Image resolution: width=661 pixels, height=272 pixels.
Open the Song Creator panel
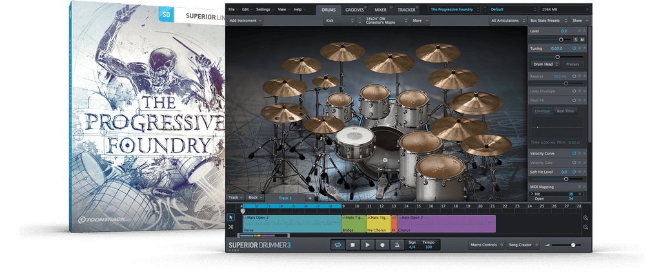click(523, 245)
